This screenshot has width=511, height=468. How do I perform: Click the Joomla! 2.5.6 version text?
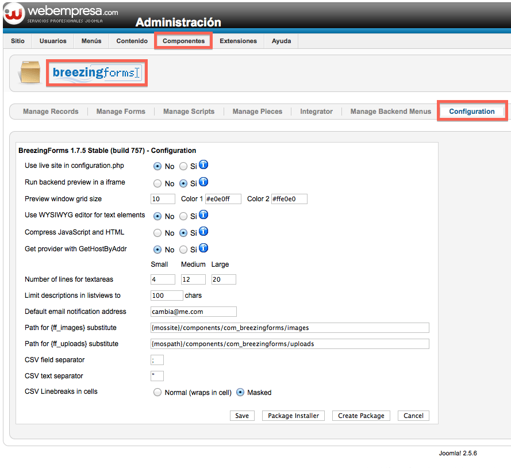[458, 453]
